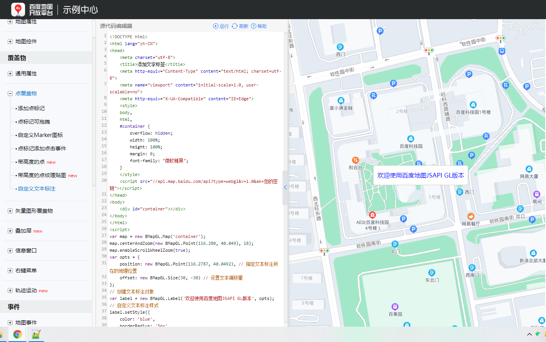Click the 百果园 marker on the map
Image resolution: width=546 pixels, height=342 pixels.
(x=395, y=307)
